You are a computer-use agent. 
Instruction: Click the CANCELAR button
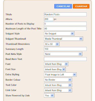(63, 6)
